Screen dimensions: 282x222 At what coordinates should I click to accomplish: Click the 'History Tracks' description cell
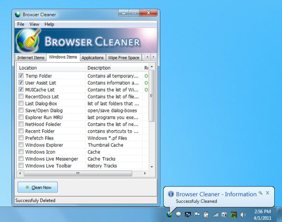tap(102, 166)
